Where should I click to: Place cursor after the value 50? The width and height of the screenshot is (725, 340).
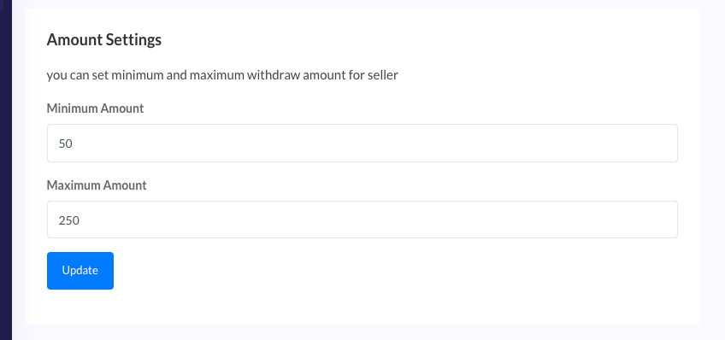[74, 144]
